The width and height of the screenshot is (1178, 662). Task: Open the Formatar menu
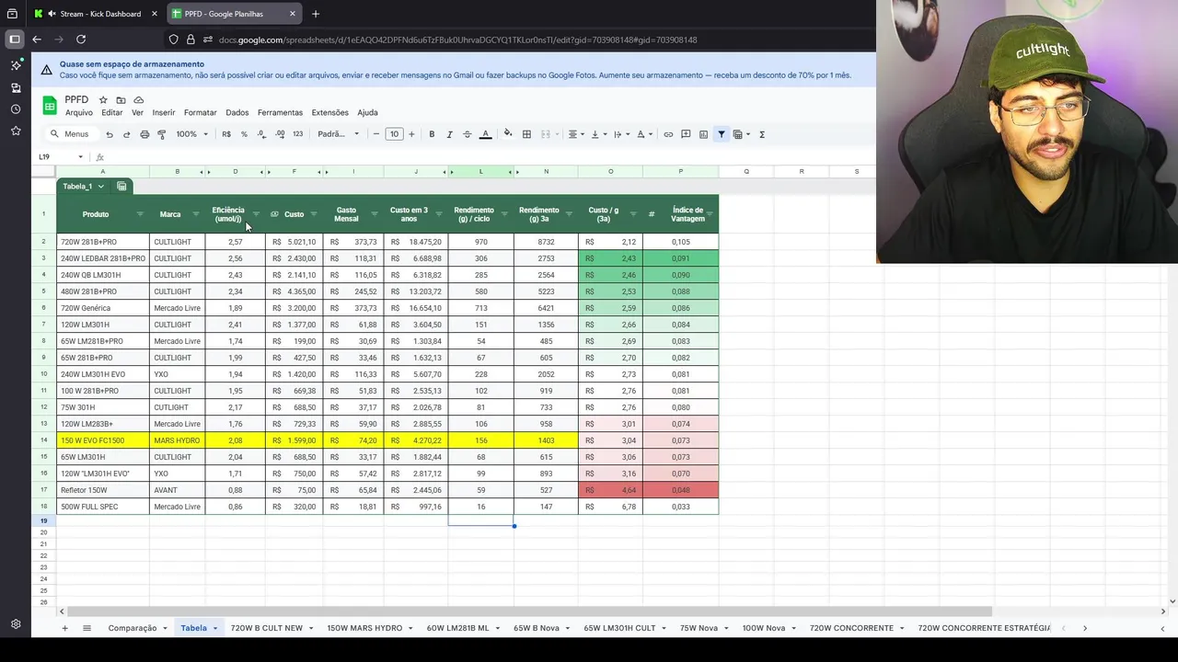point(201,112)
